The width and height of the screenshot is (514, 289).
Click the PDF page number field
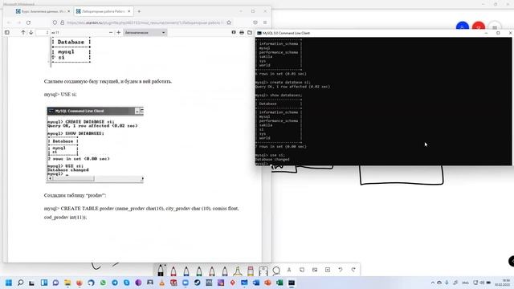[43, 32]
